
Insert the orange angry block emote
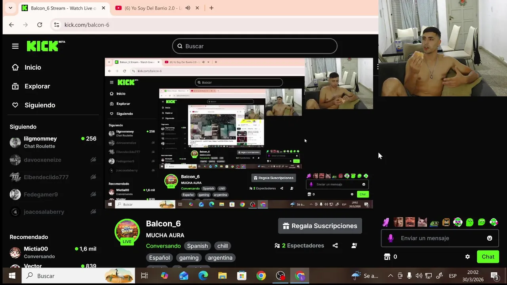tap(446, 222)
